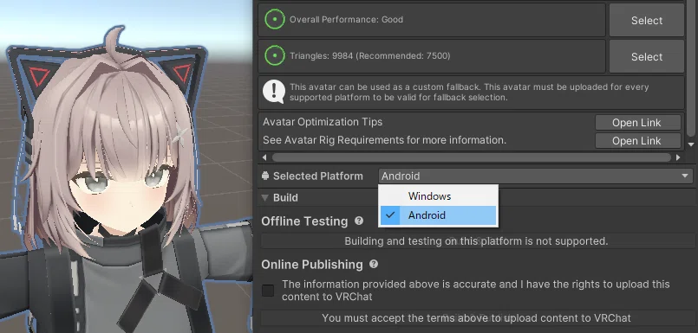698x333 pixels.
Task: Choose Windows from platform list
Action: point(438,195)
